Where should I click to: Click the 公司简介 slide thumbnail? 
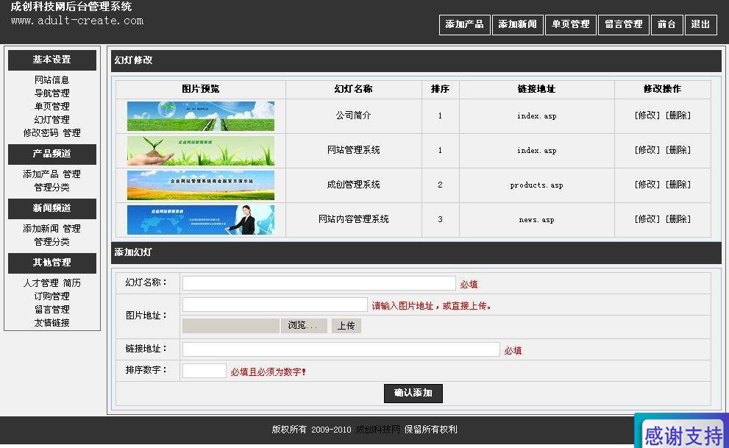pos(201,116)
